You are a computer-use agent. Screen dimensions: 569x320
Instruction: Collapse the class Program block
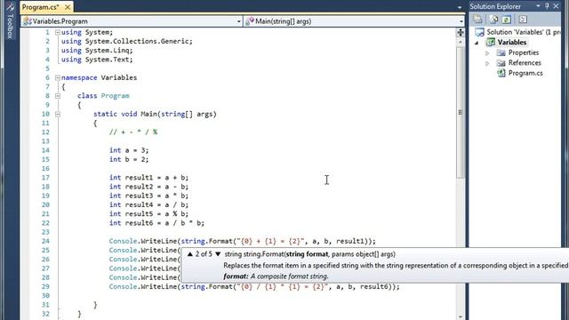pyautogui.click(x=57, y=96)
